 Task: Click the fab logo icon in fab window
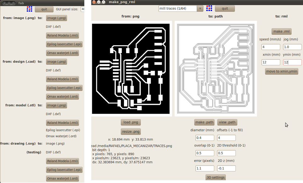[29, 9]
